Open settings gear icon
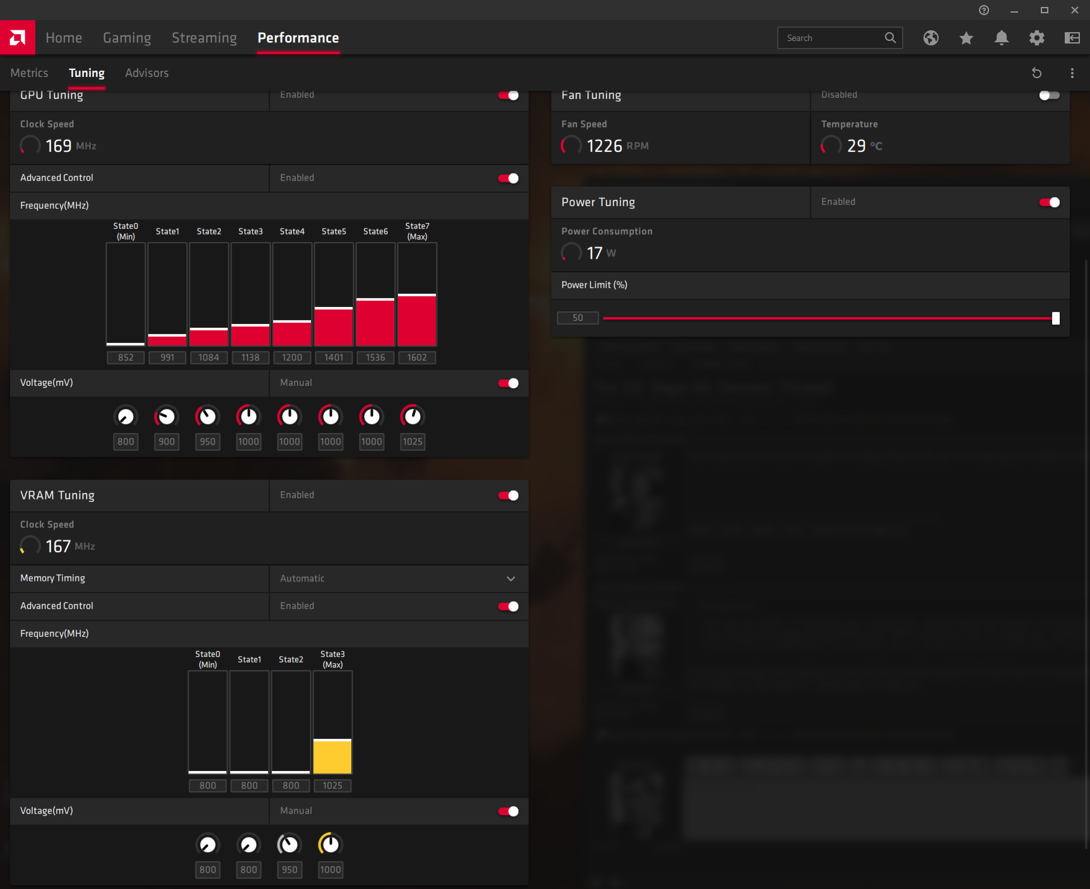This screenshot has width=1090, height=889. (1037, 38)
